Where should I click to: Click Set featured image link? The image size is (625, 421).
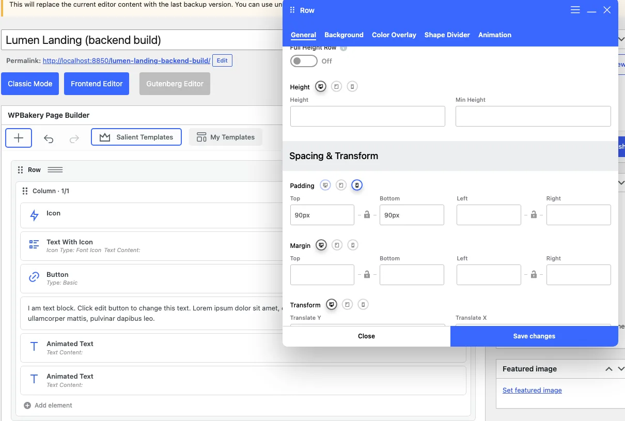click(532, 390)
